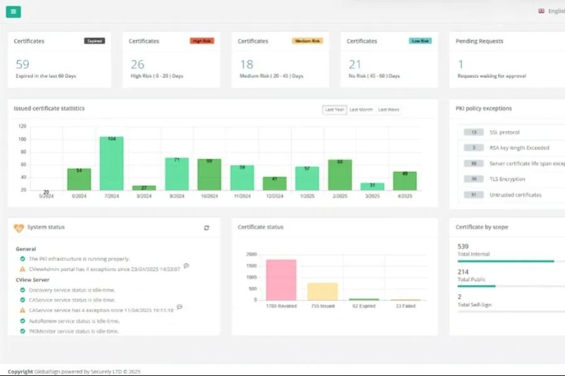This screenshot has height=376, width=565.
Task: Click the Low Risk badge
Action: pos(420,41)
